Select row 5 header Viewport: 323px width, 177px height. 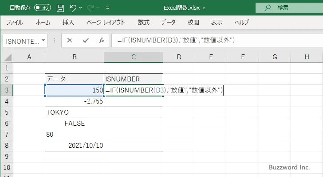coord(7,112)
